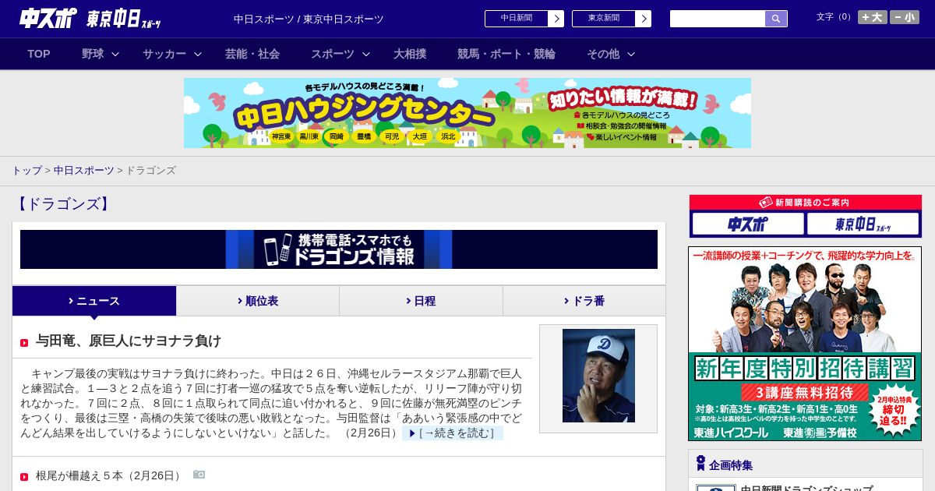
Task: Increase font size with +大 button
Action: tap(873, 17)
